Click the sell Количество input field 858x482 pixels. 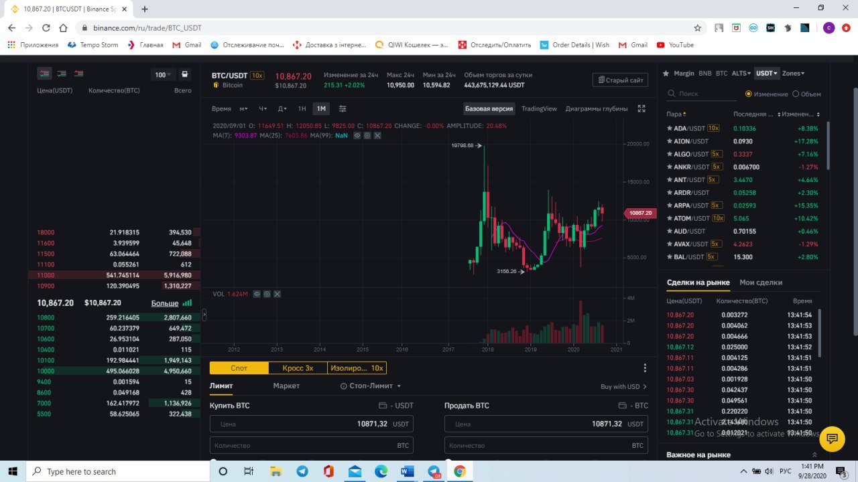pos(546,445)
